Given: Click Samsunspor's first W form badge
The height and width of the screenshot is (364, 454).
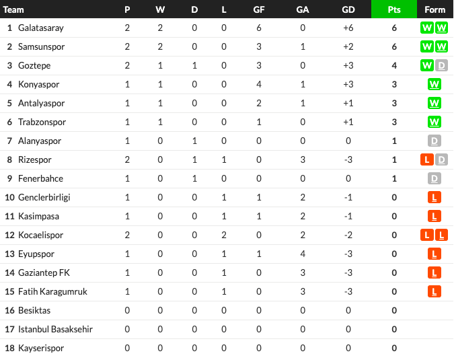Looking at the screenshot, I should click(x=427, y=46).
